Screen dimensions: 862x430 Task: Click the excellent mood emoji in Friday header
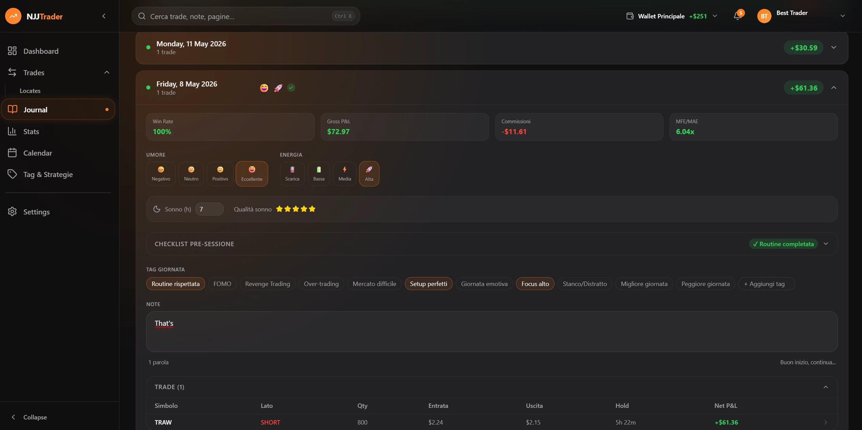point(264,88)
